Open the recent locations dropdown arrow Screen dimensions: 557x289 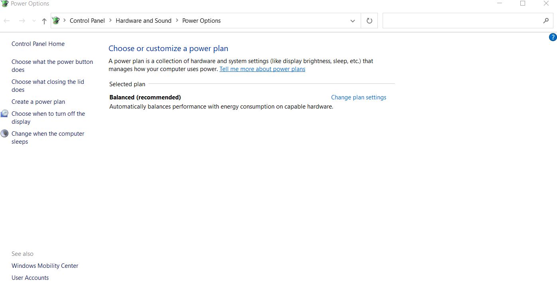(x=34, y=21)
